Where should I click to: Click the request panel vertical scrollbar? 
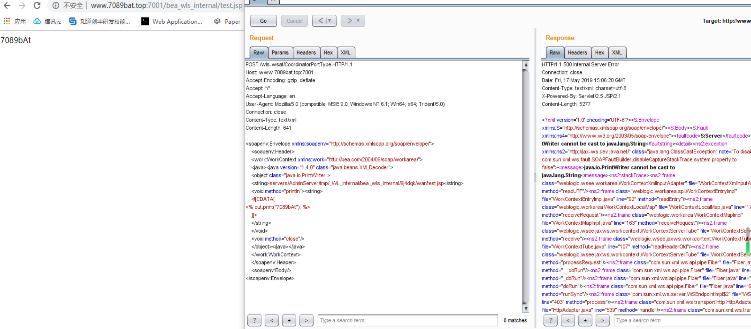pos(526,185)
